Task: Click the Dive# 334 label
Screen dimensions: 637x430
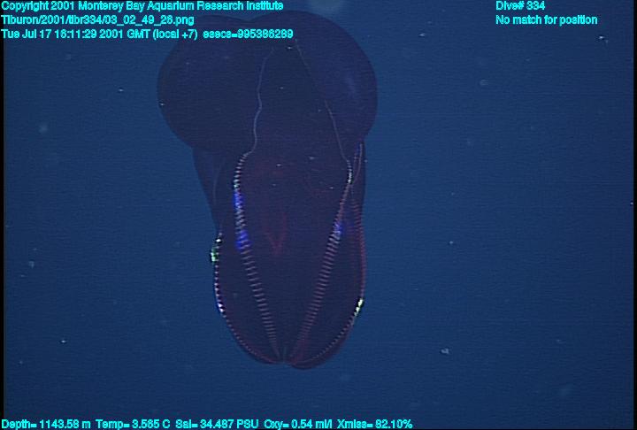Action: point(520,6)
